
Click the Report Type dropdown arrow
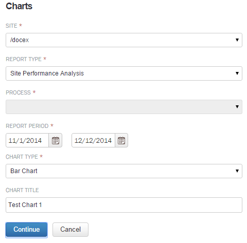coord(237,73)
